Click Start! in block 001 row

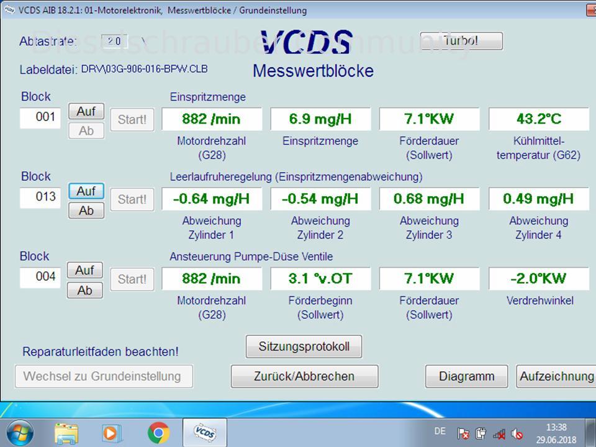132,120
